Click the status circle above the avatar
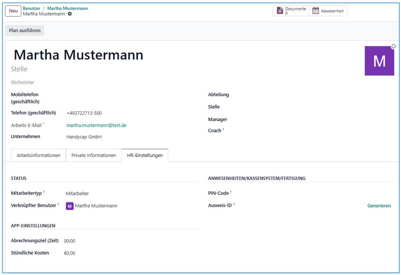This screenshot has height=275, width=401. click(393, 47)
